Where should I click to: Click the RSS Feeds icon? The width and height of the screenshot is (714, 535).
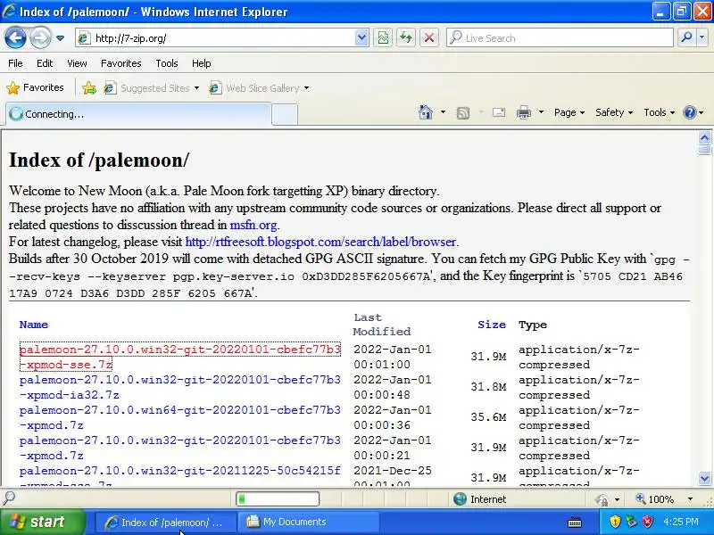pos(463,113)
